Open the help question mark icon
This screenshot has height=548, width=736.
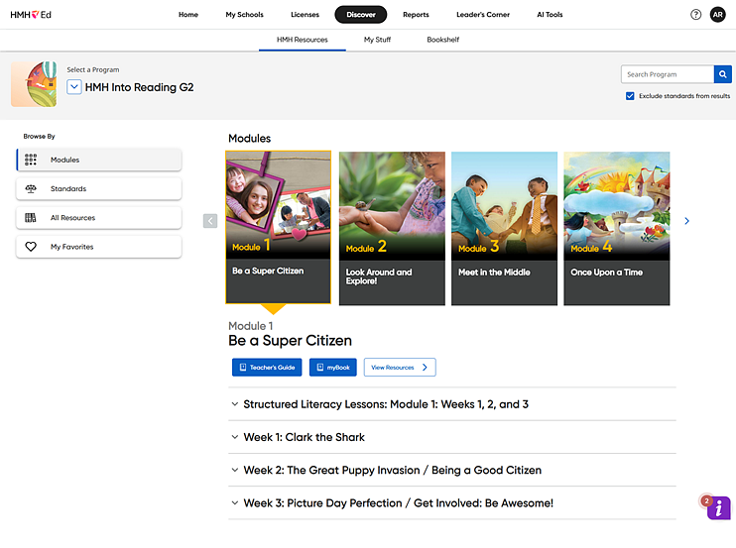tap(695, 15)
